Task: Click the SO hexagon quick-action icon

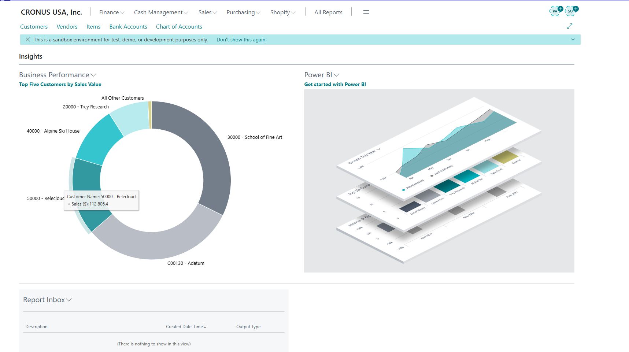Action: point(570,11)
